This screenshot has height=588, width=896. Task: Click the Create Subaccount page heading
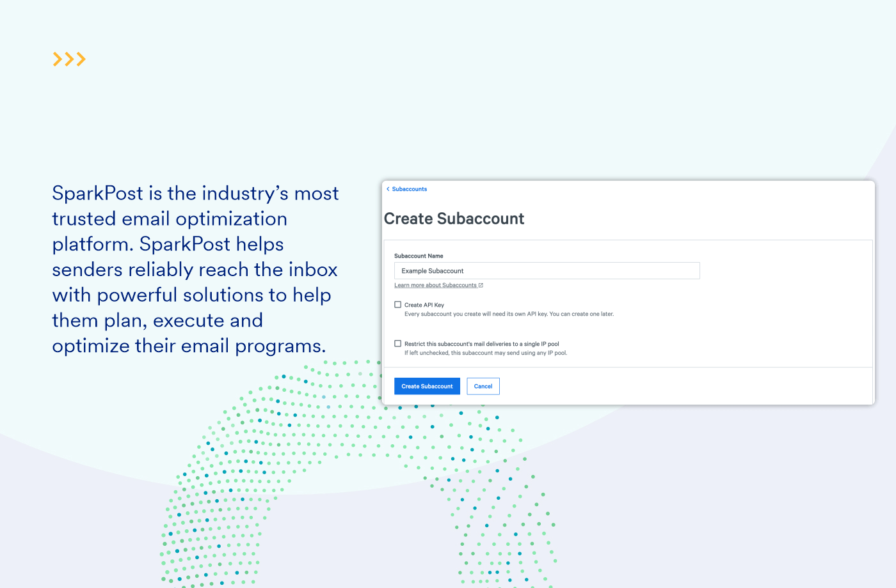pos(454,219)
